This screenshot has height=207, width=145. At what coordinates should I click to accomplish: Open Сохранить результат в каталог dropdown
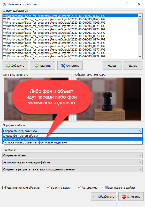pos(72,169)
